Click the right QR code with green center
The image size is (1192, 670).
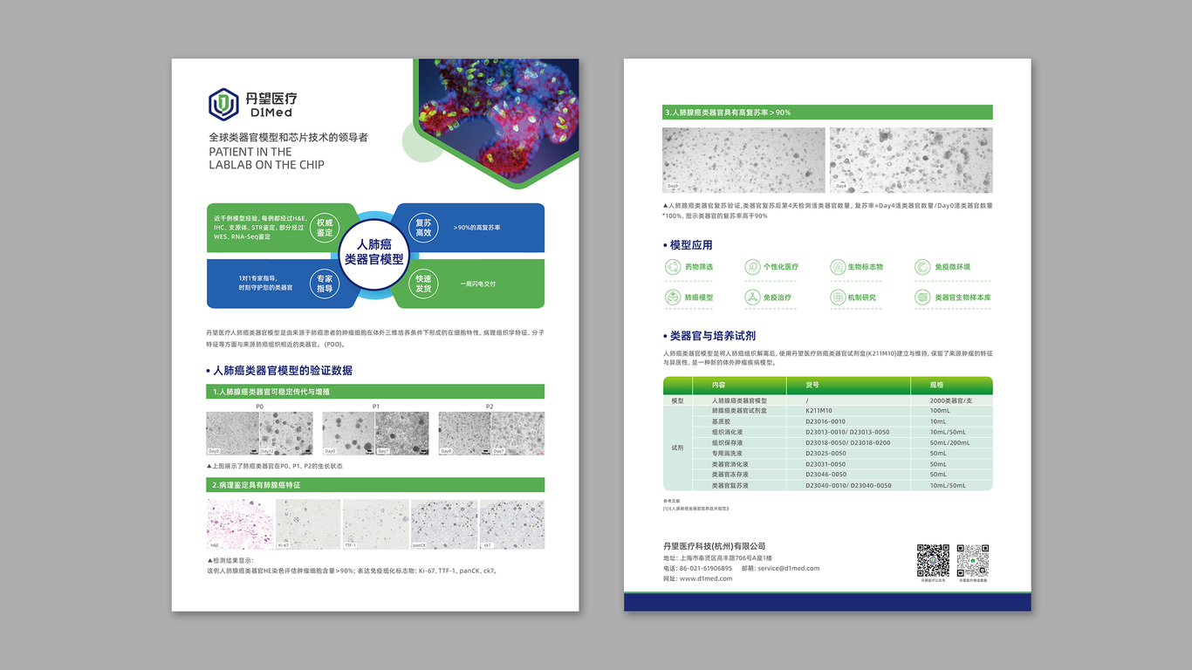point(973,560)
